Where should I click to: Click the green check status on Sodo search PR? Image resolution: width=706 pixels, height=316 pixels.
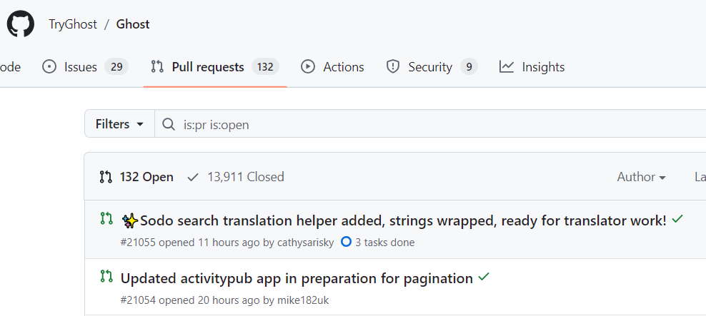click(677, 220)
